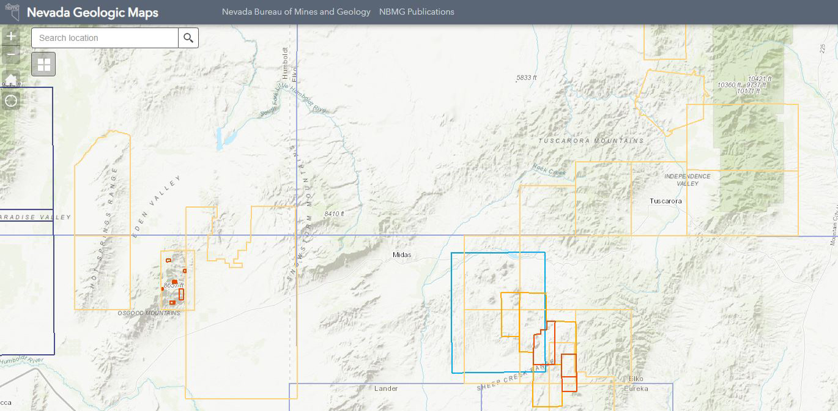838x411 pixels.
Task: Zoom out of the map
Action: [x=10, y=56]
